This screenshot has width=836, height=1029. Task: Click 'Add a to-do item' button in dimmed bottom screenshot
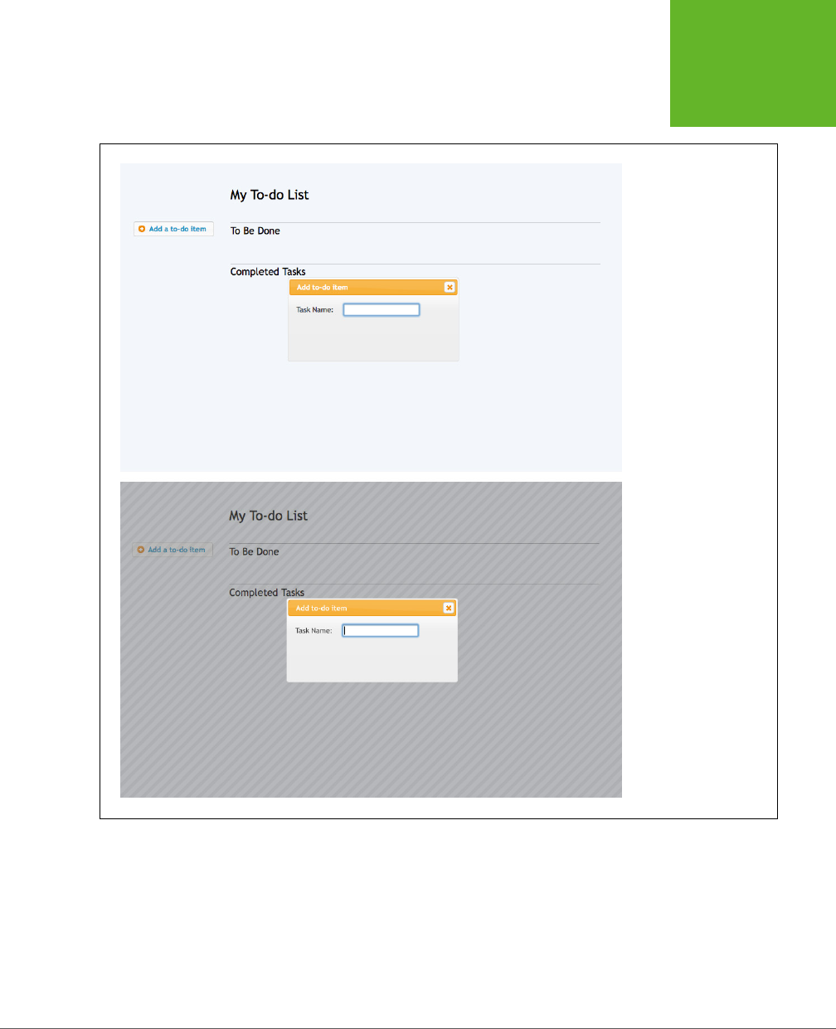click(x=173, y=550)
